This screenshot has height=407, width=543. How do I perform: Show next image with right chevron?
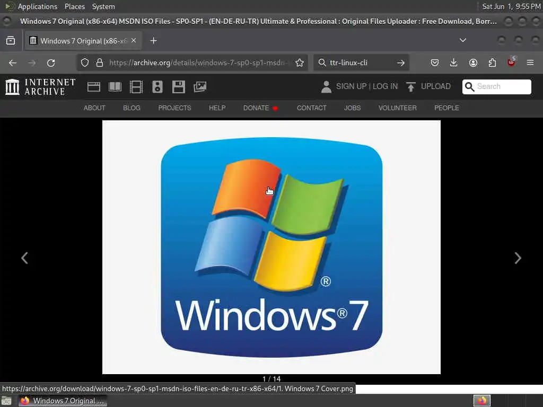point(518,258)
